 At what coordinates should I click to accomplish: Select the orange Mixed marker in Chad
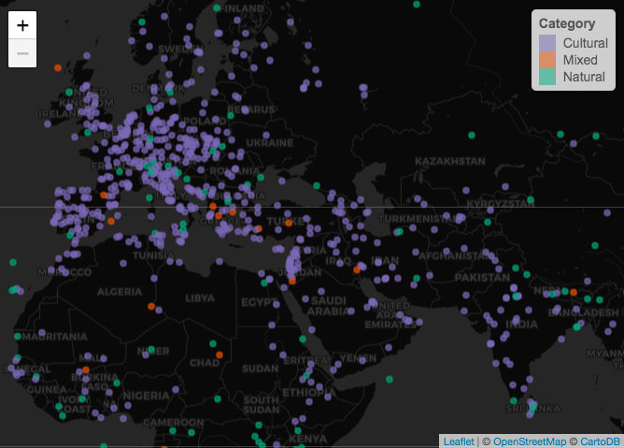point(220,354)
